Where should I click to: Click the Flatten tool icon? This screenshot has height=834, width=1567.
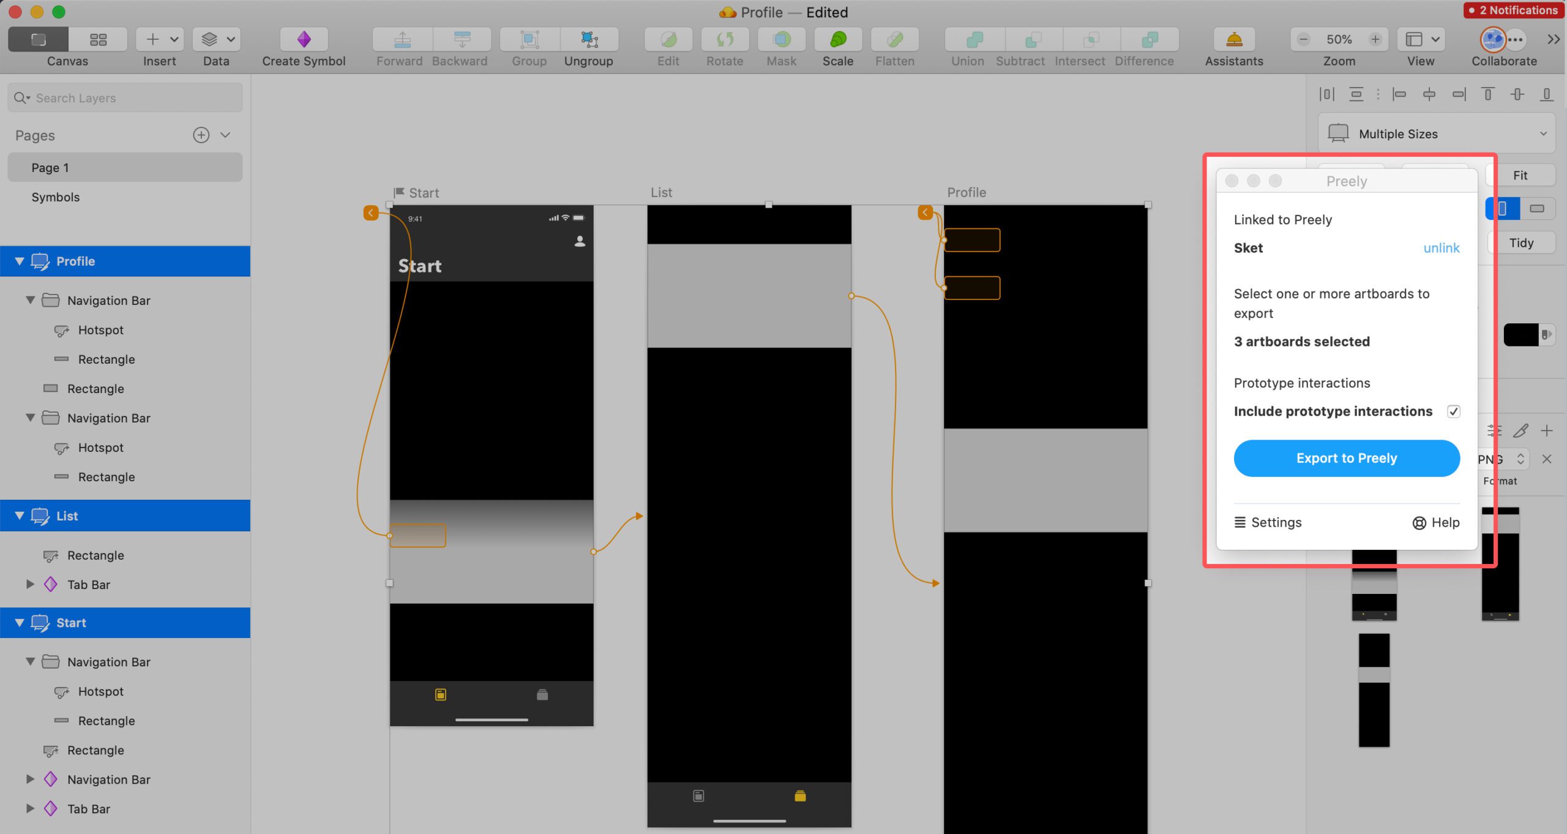point(893,39)
